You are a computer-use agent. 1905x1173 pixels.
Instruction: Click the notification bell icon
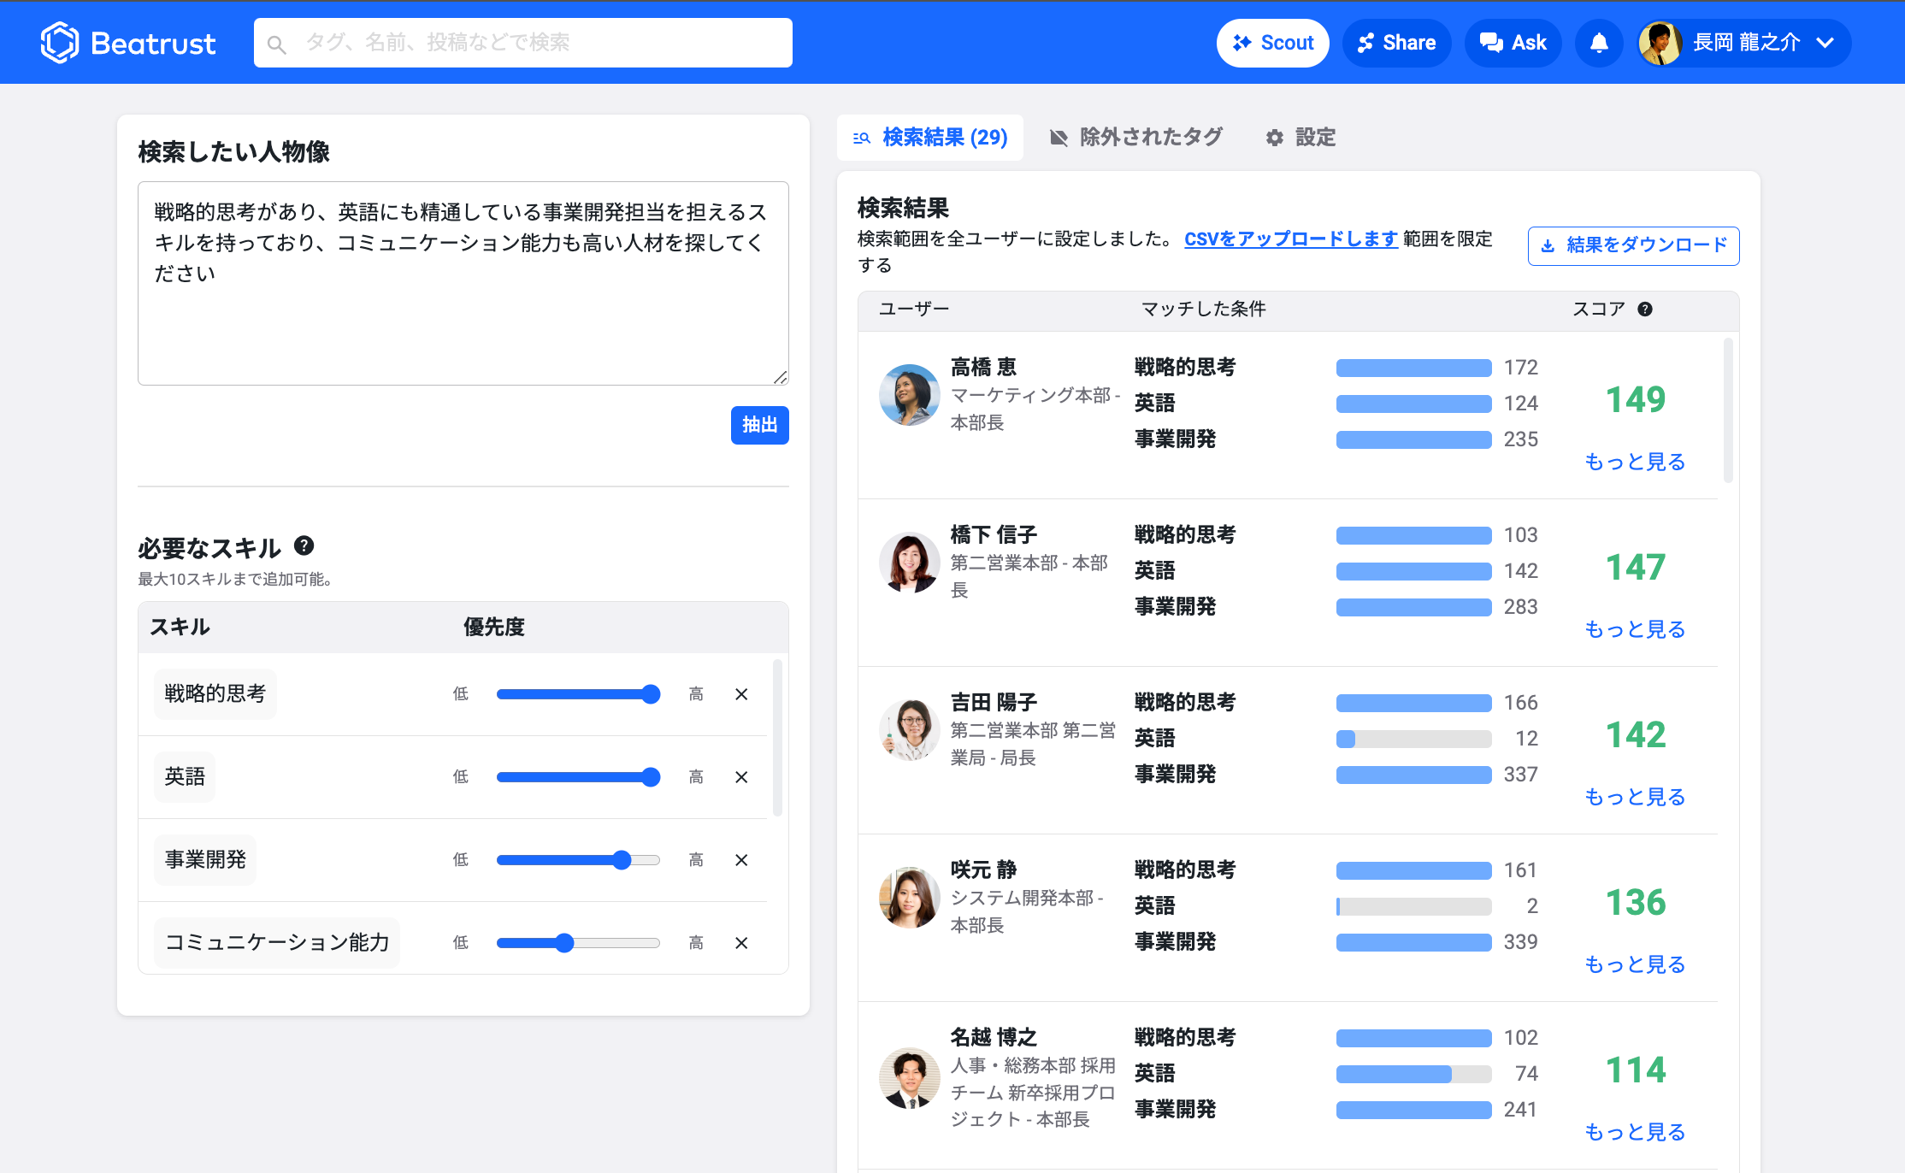(x=1601, y=42)
